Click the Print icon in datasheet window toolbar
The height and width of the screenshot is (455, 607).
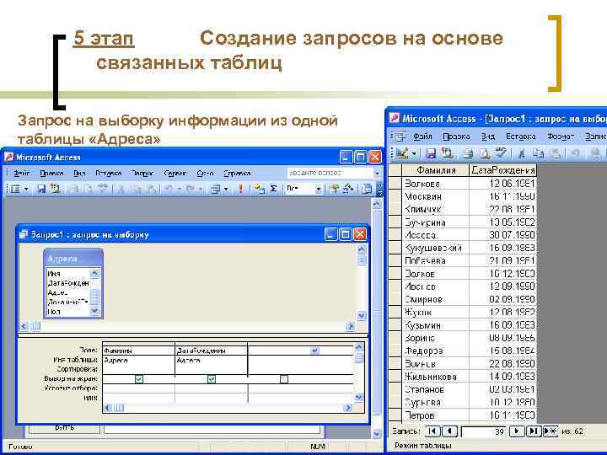pyautogui.click(x=468, y=153)
